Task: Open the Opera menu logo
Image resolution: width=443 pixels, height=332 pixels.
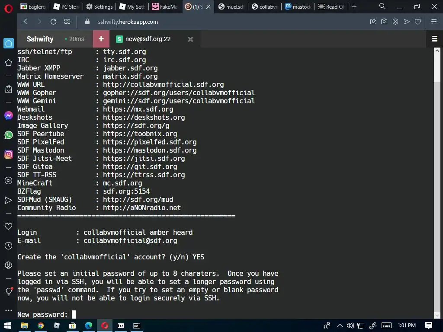Action: point(9,9)
